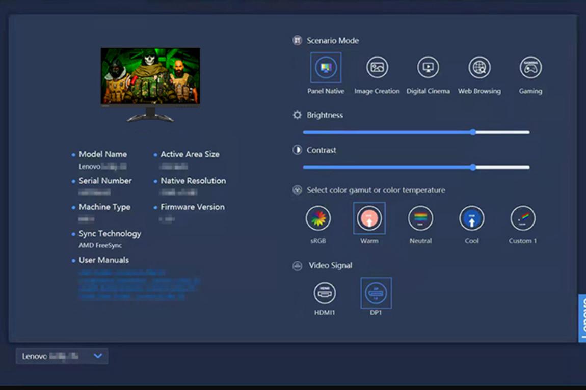Enable the Gaming scenario mode
The width and height of the screenshot is (586, 390).
pos(530,68)
